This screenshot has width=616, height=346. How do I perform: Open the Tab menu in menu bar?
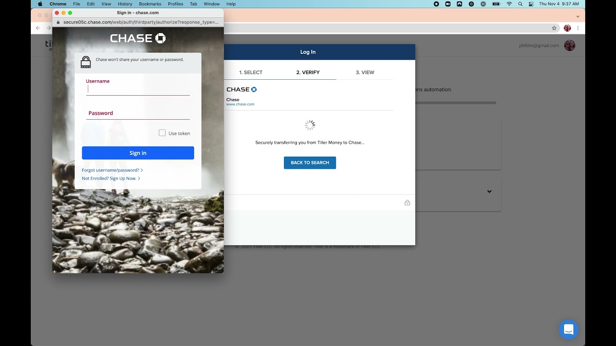(x=193, y=4)
